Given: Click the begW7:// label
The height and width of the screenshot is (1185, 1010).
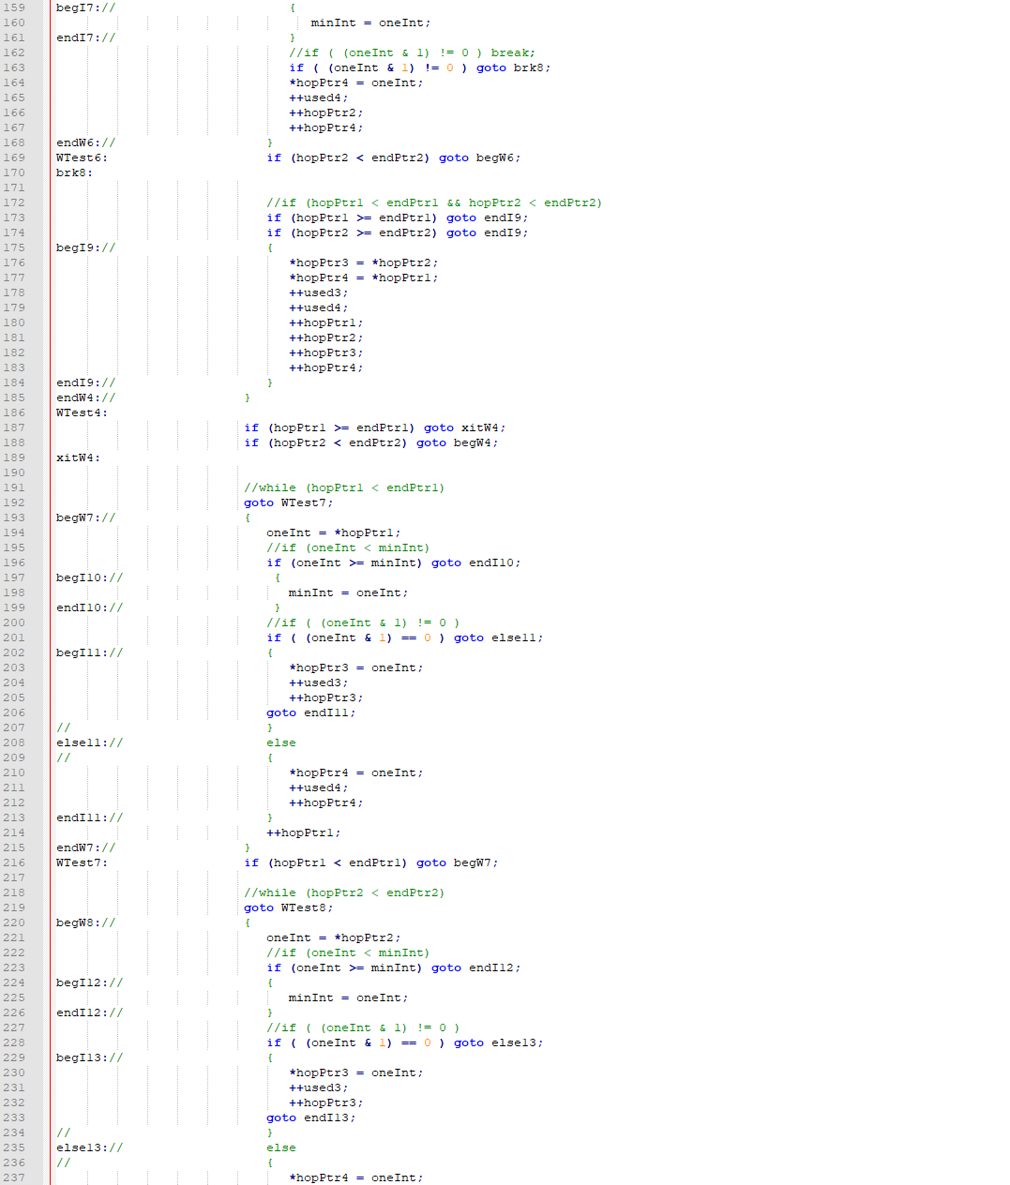Looking at the screenshot, I should [x=85, y=517].
